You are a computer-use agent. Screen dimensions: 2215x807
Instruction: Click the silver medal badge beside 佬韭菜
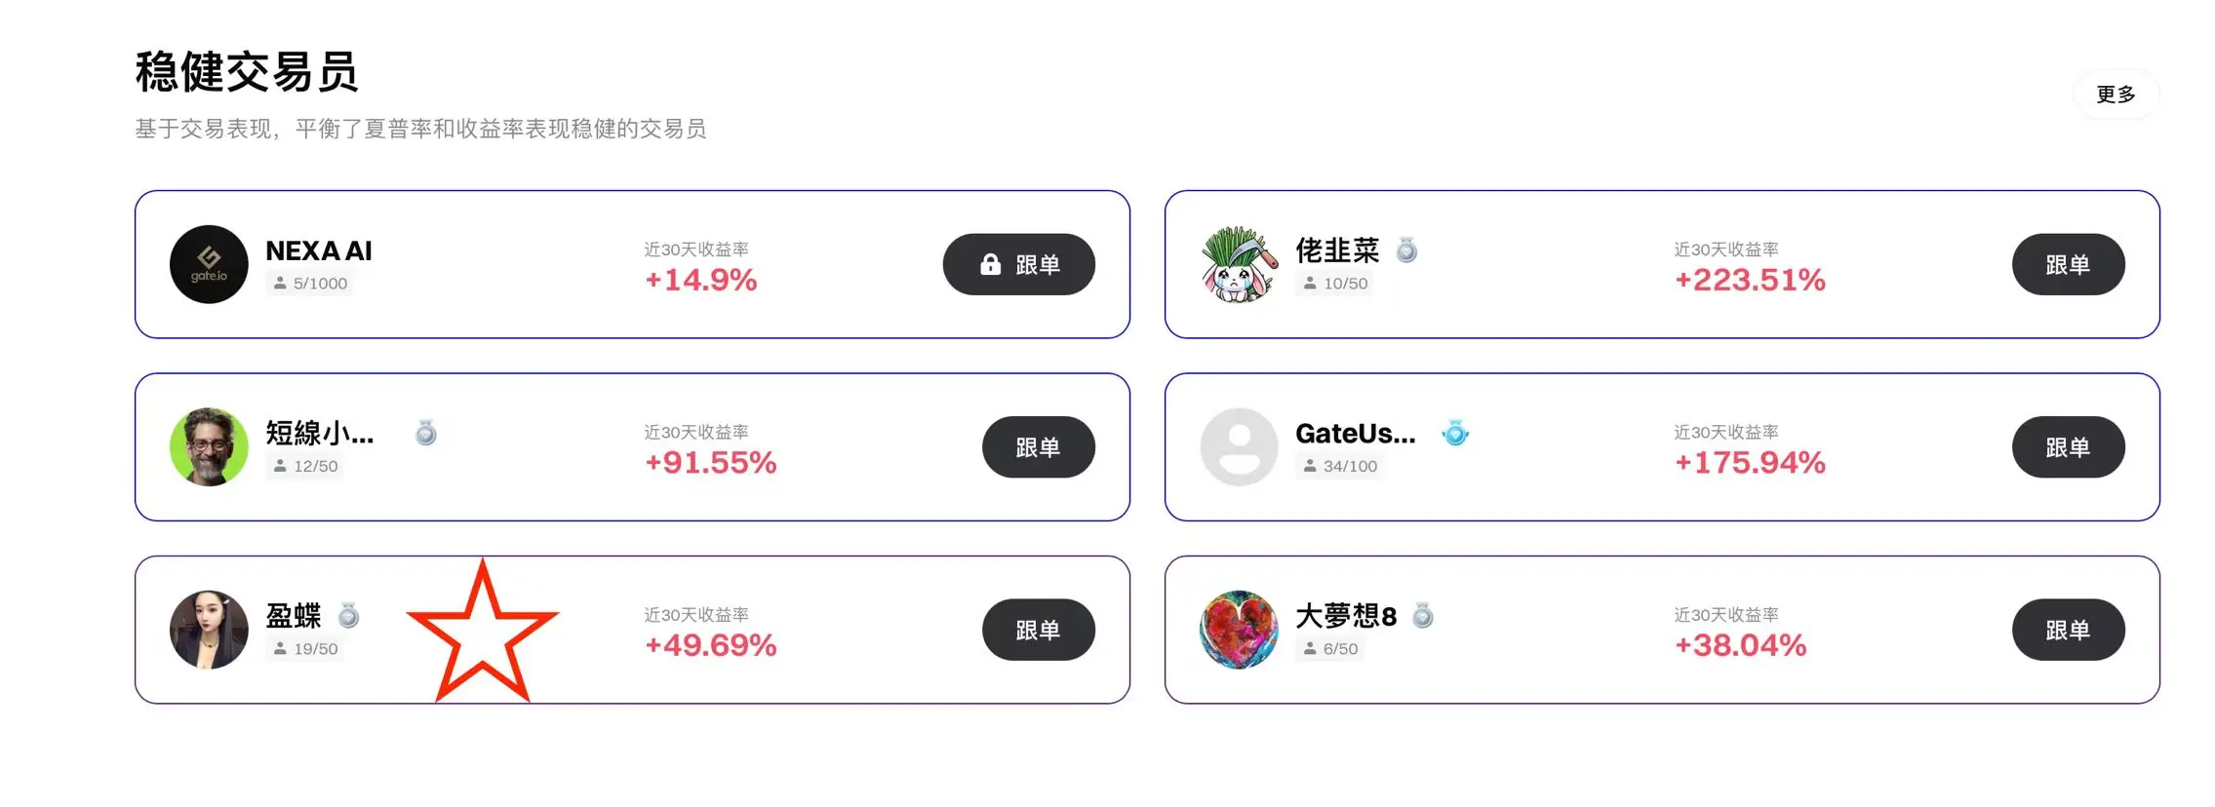[x=1405, y=250]
